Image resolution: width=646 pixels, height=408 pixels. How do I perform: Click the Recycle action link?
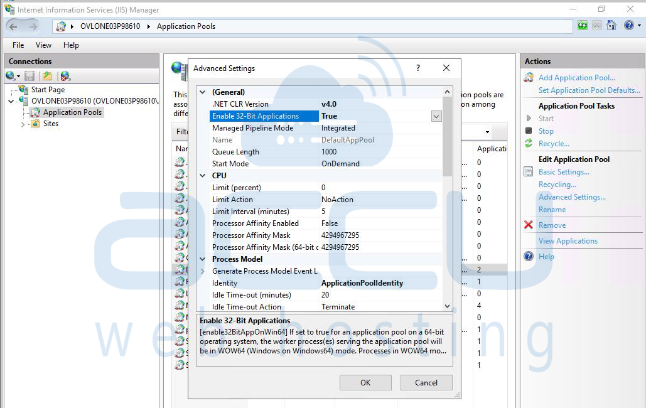[554, 143]
